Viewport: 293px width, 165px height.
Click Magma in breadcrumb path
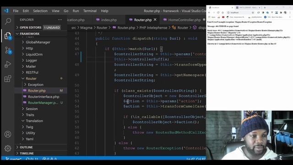point(86,27)
